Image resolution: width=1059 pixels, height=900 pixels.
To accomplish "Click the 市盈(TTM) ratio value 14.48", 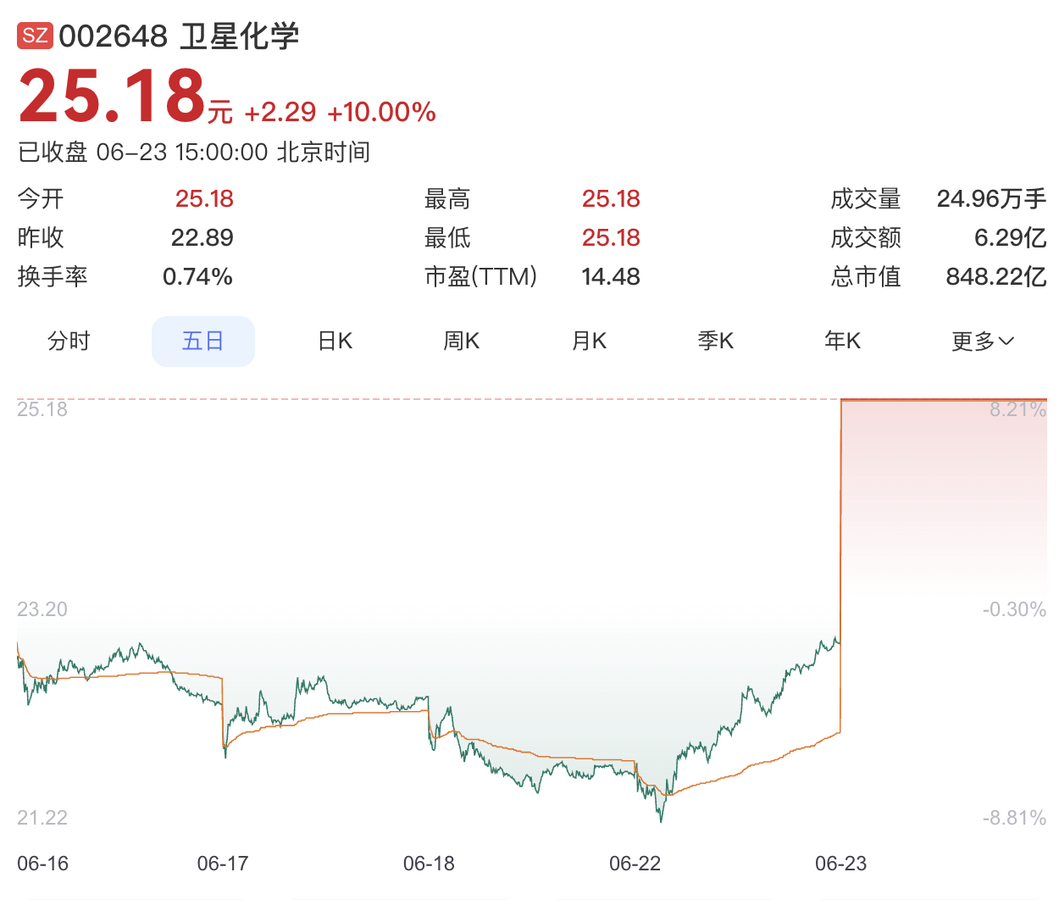I will coord(611,276).
